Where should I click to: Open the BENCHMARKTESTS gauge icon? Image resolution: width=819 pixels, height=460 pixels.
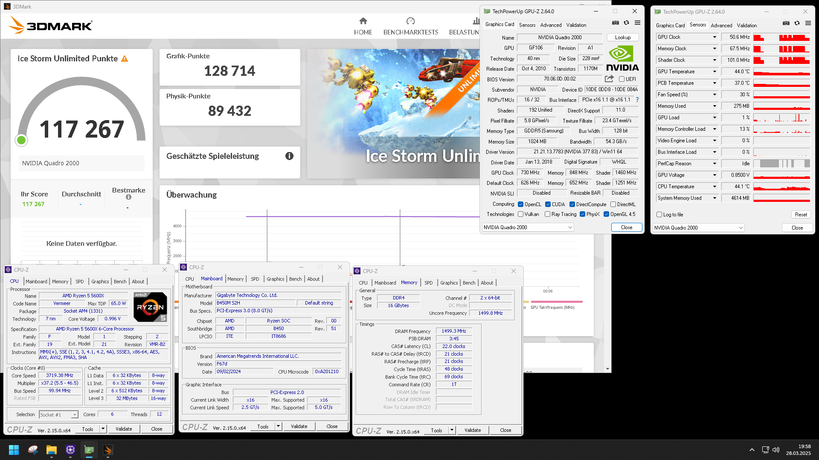click(410, 21)
